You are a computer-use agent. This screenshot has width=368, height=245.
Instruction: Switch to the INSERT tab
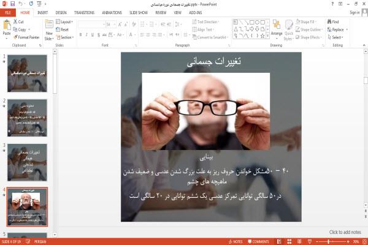[x=42, y=13]
